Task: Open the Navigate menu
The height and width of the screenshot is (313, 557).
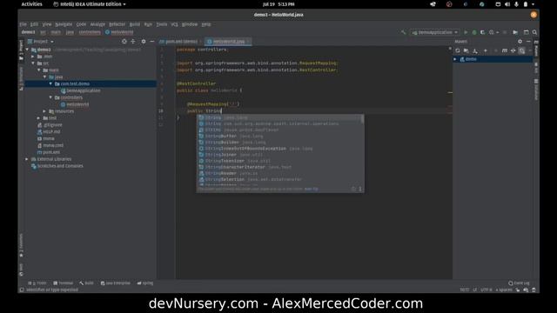Action: pyautogui.click(x=64, y=24)
